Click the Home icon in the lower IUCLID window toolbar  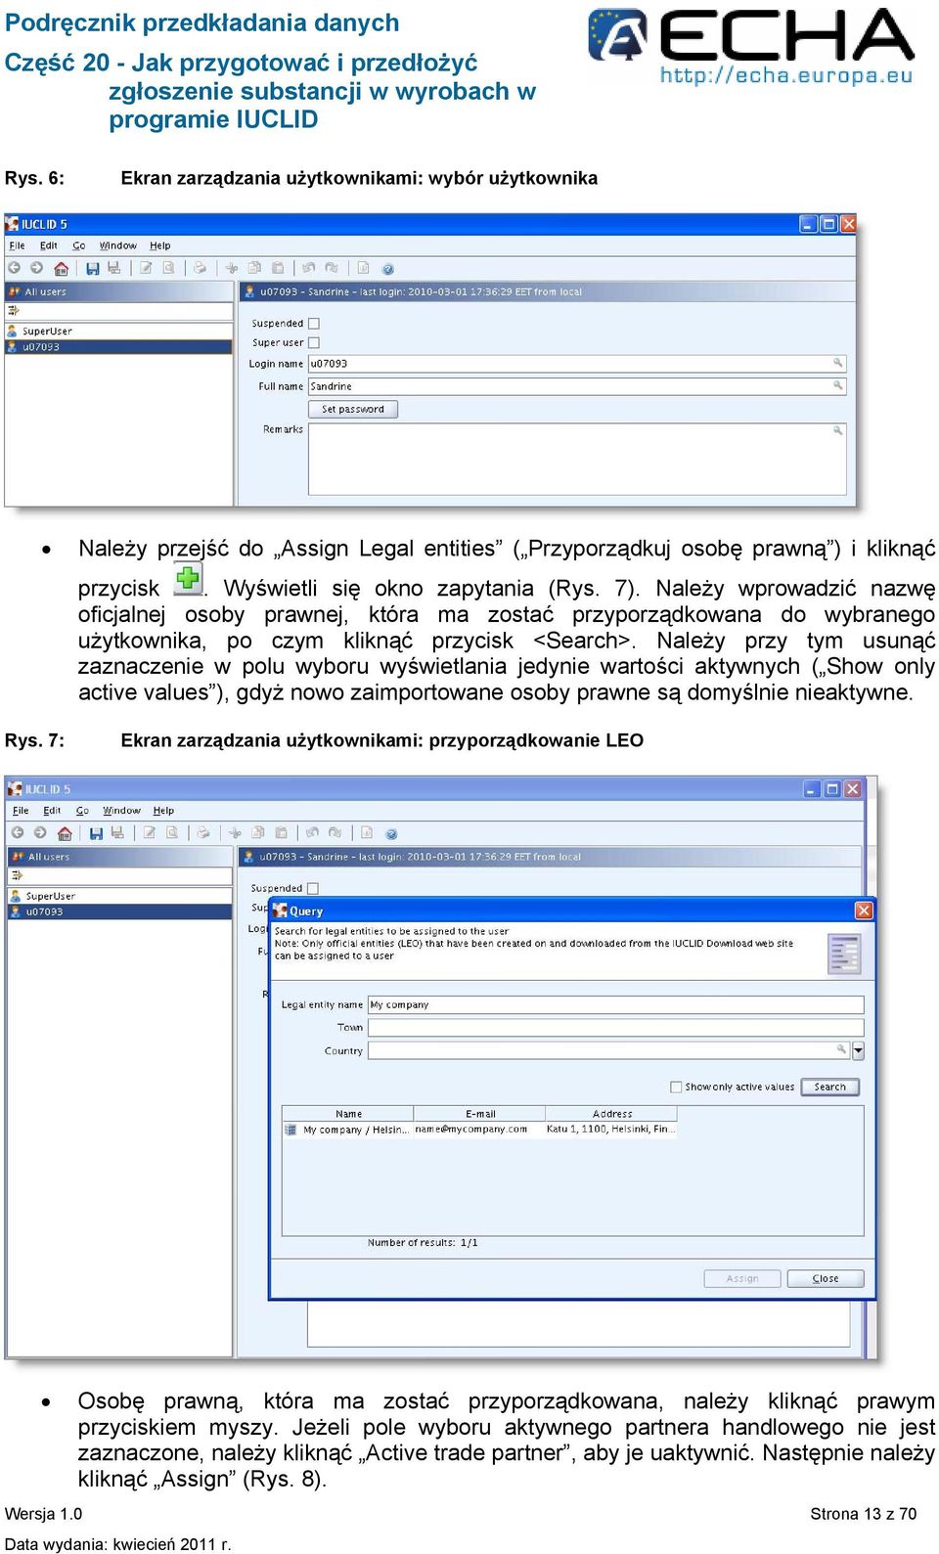65,833
